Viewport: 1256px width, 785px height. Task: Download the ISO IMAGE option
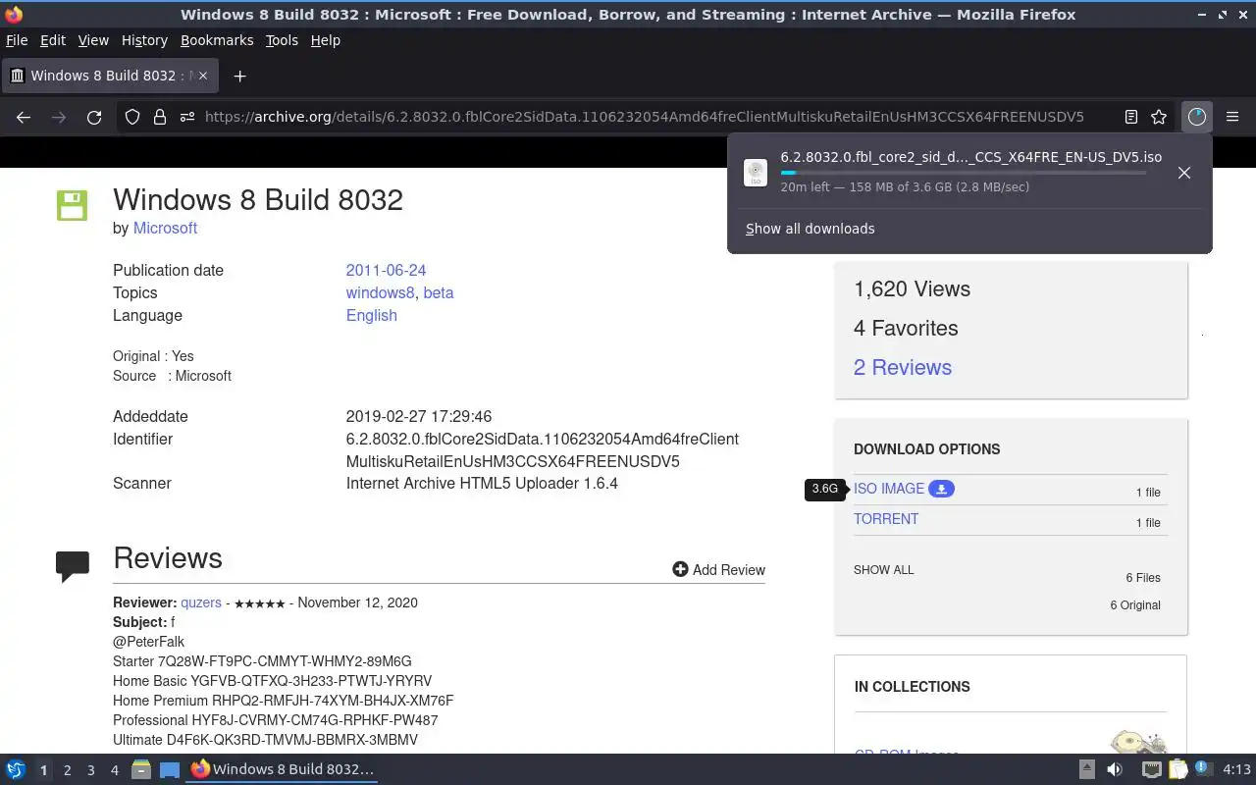[888, 489]
